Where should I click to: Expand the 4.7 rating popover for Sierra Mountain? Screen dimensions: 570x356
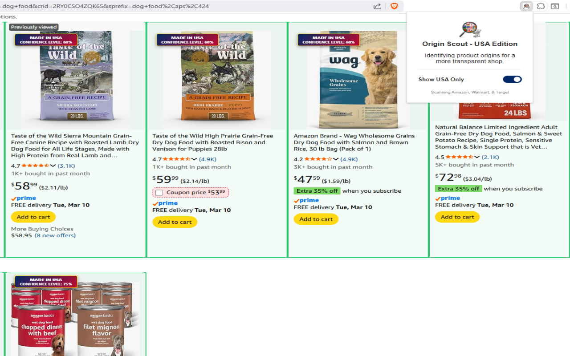53,166
